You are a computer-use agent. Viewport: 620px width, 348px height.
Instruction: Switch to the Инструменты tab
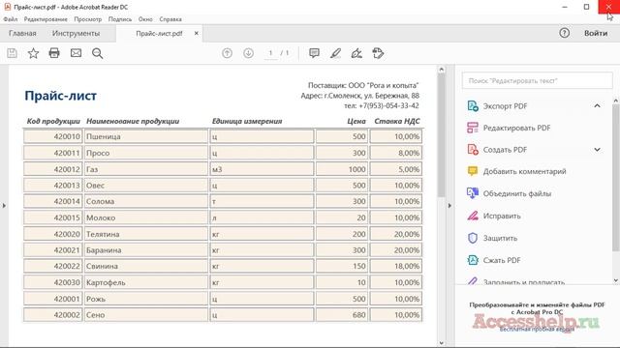pyautogui.click(x=76, y=33)
